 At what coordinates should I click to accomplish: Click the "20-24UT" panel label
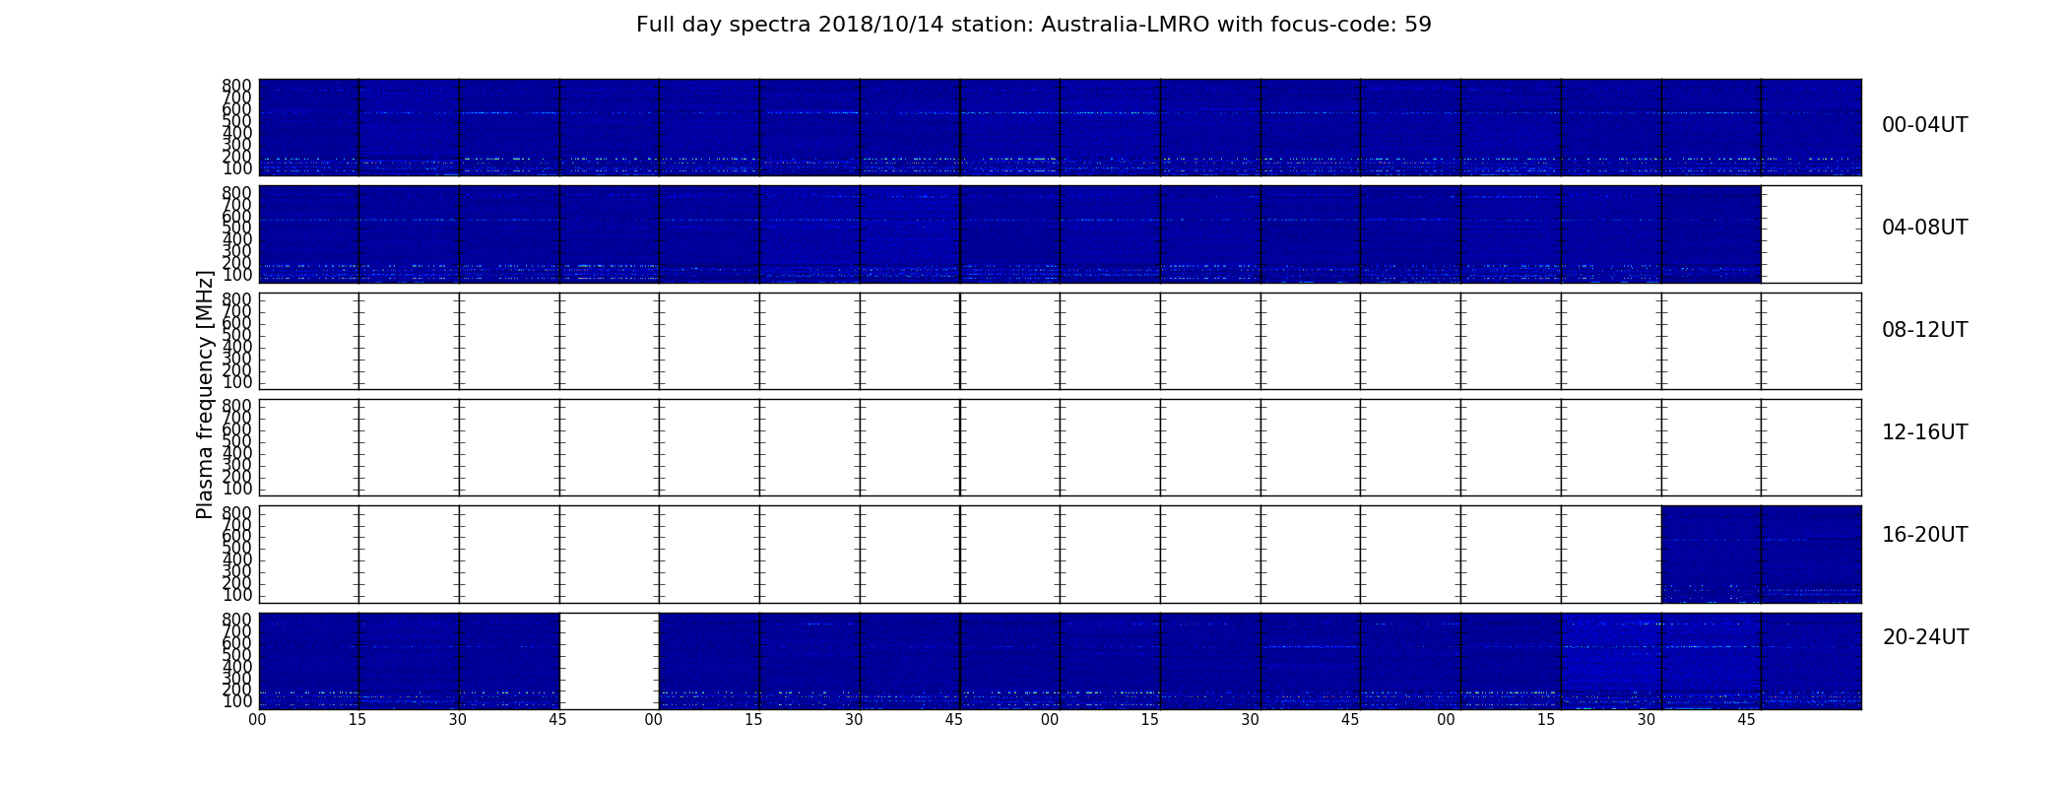tap(1925, 637)
